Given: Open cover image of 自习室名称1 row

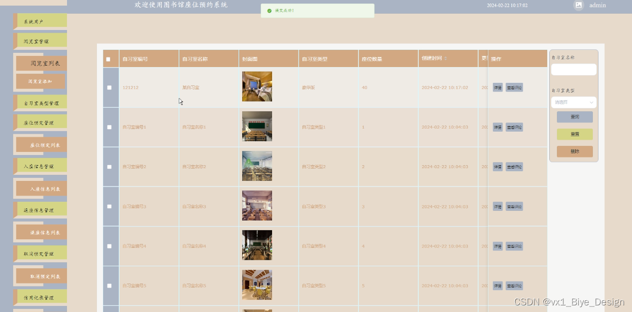Looking at the screenshot, I should click(x=257, y=126).
